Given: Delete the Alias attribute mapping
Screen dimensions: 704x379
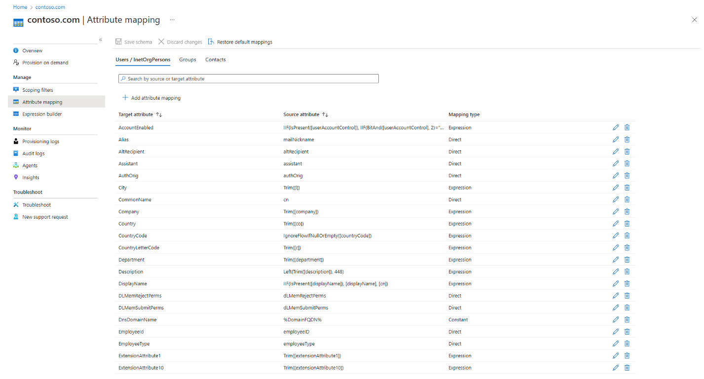Looking at the screenshot, I should 627,140.
